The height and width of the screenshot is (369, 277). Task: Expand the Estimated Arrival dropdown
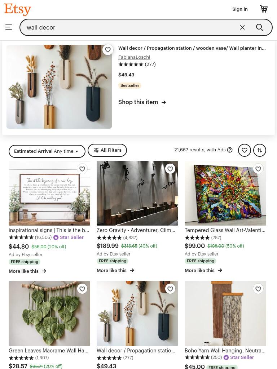pos(47,151)
